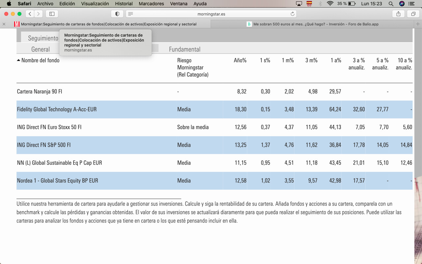The width and height of the screenshot is (422, 264).
Task: Sort by 1 a% column header
Action: pos(336,60)
